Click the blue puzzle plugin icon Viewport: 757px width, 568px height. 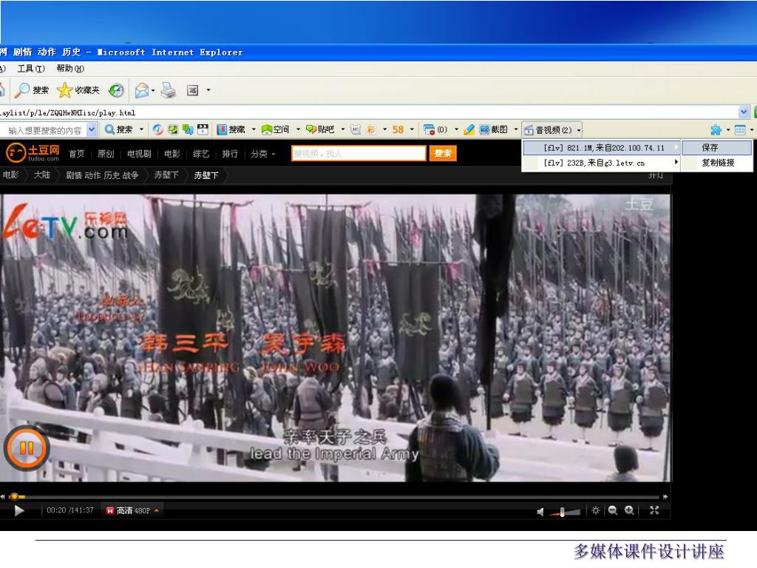coord(716,129)
